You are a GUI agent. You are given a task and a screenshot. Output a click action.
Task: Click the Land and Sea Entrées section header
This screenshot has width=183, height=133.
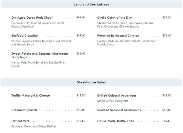(x=92, y=4)
